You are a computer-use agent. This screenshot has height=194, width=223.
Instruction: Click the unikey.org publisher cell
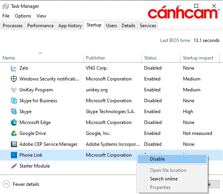(97, 90)
